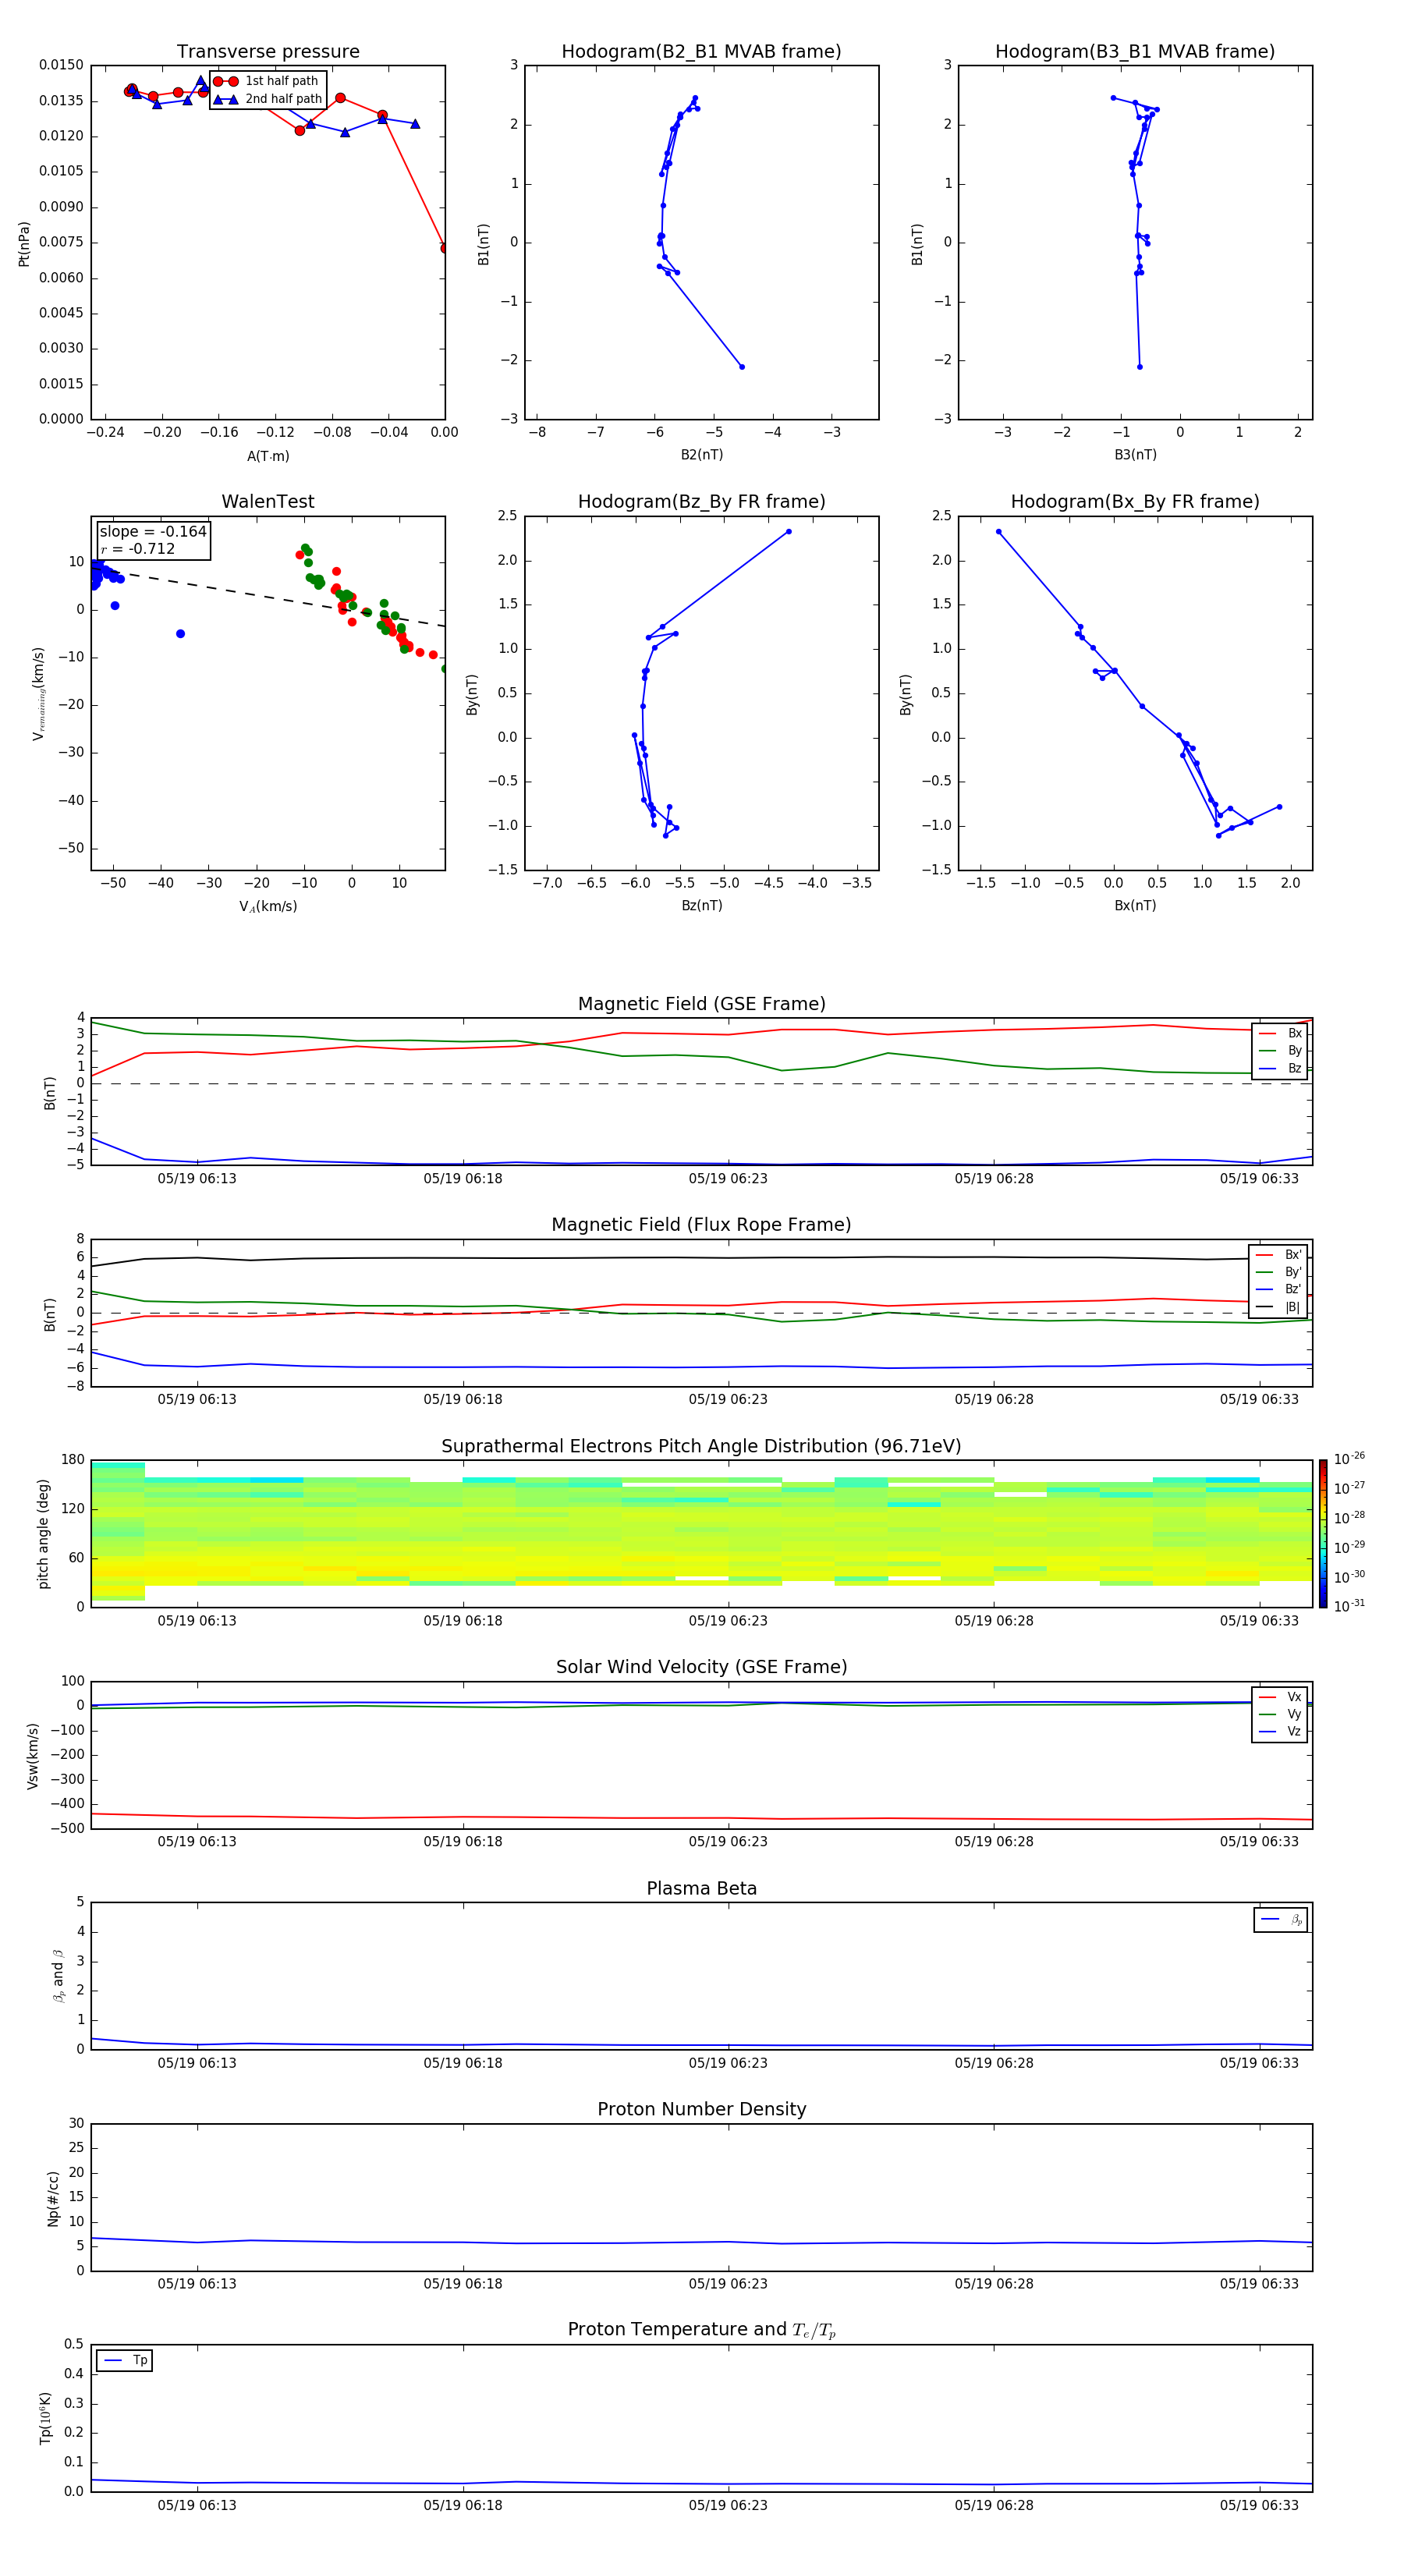Click the "Hodogram(B3_B1 MVAB frame)" title
This screenshot has width=1404, height=2574.
click(1135, 51)
